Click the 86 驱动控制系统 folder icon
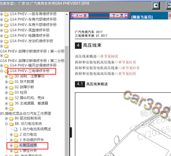This screenshot has width=171, height=156. coord(11,119)
